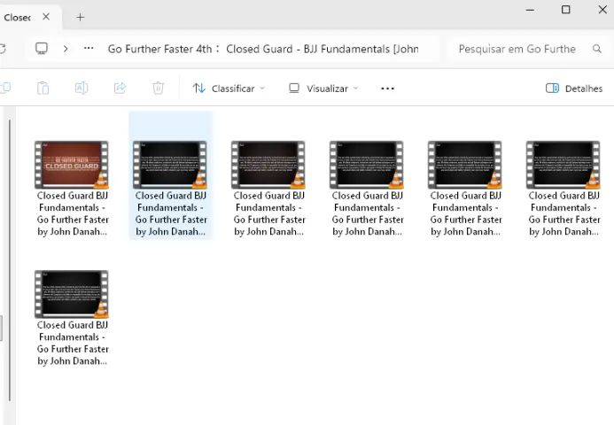Copy the selected file using the toolbar icon

tap(5, 88)
